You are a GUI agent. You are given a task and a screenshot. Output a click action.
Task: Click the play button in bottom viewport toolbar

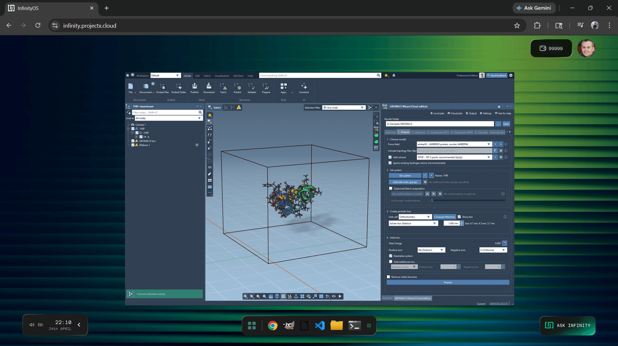(x=340, y=296)
